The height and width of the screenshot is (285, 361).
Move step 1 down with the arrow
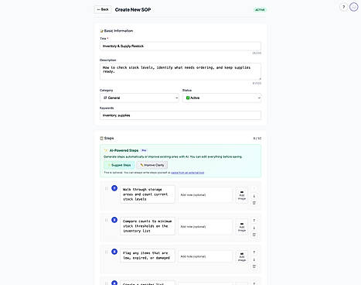pyautogui.click(x=254, y=196)
